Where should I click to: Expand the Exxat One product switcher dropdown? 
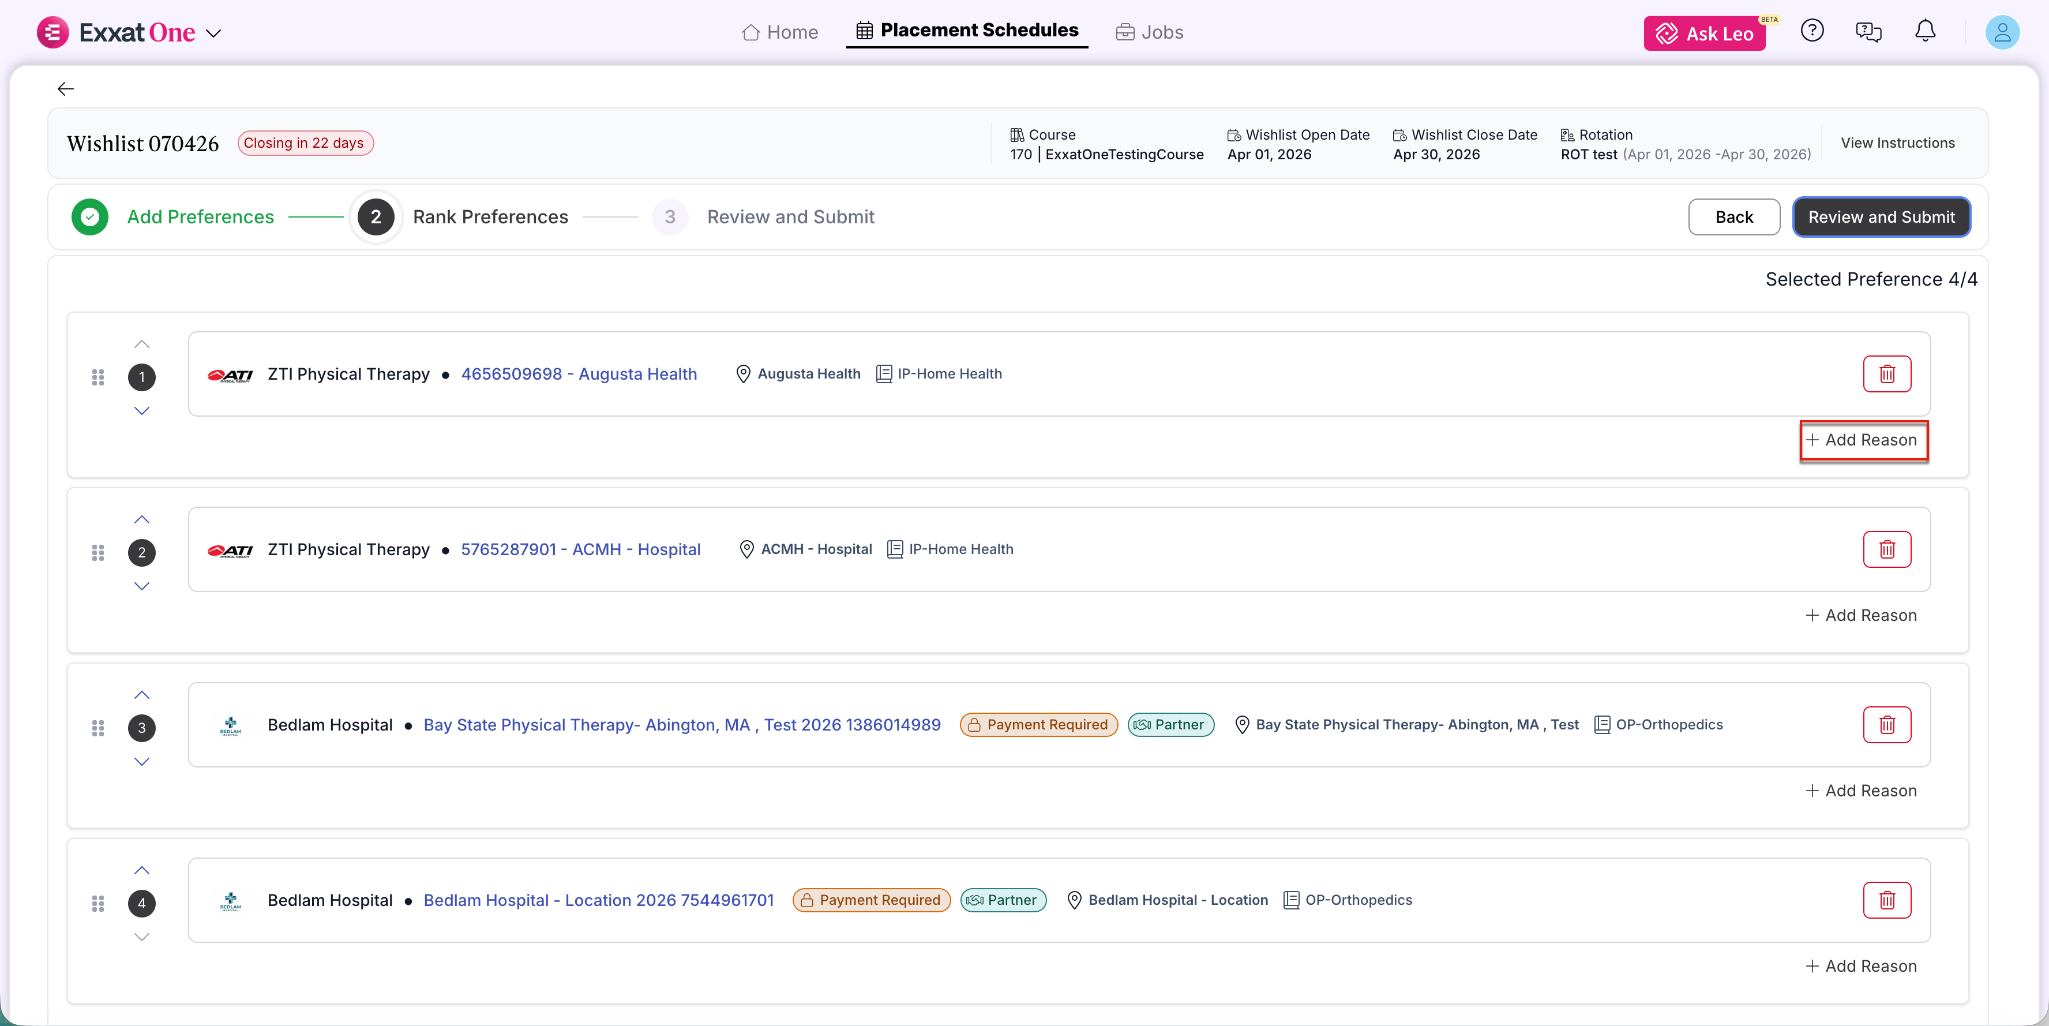coord(213,33)
